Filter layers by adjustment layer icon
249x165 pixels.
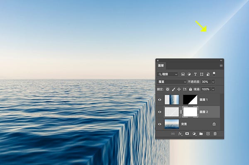[x=189, y=74]
